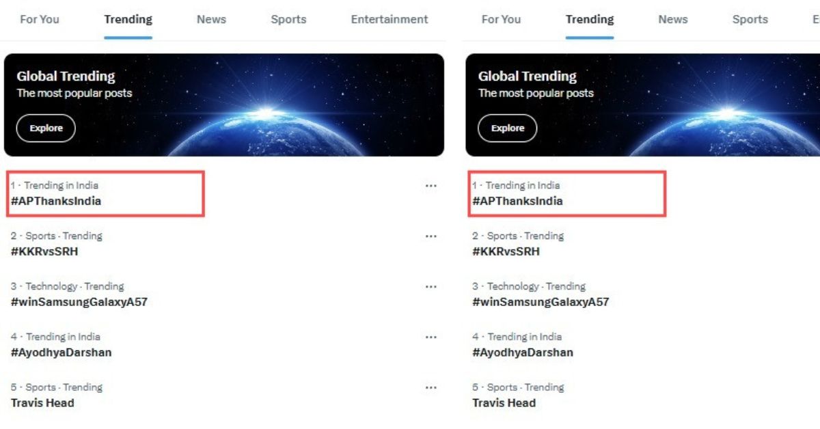The width and height of the screenshot is (820, 429).
Task: Open the three-dot menu beside Travis Head
Action: tap(430, 387)
